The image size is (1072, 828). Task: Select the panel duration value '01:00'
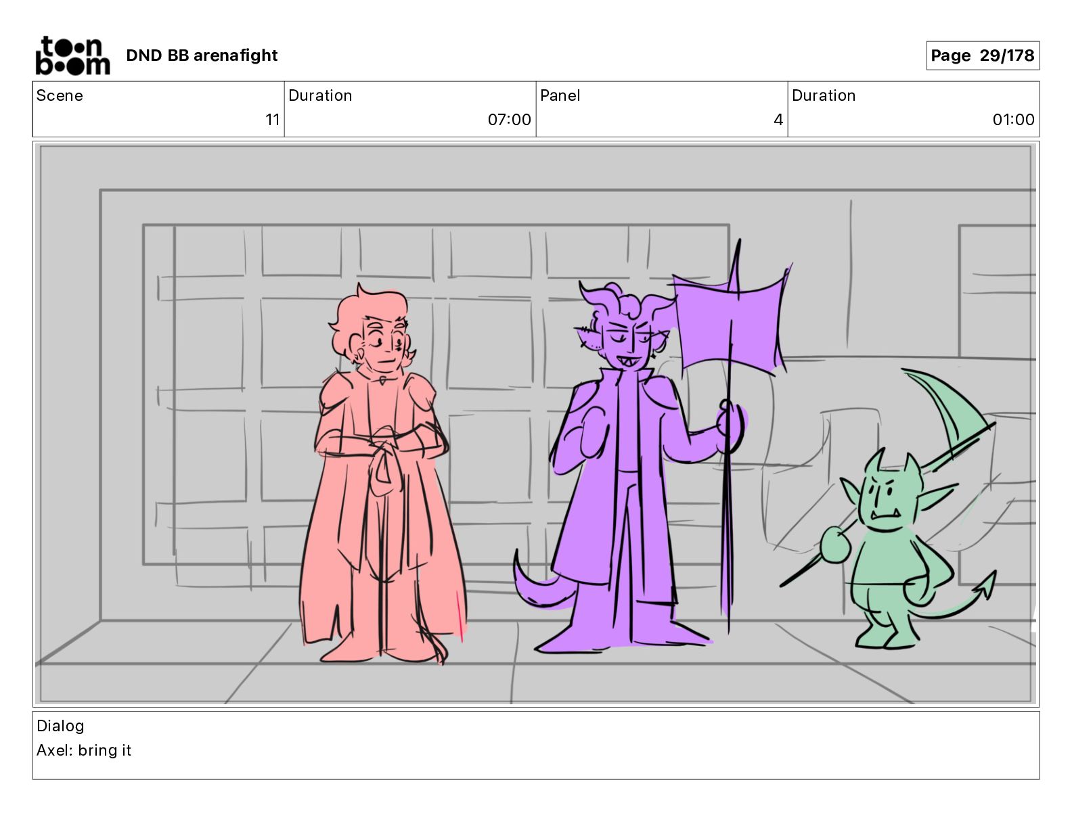[x=1013, y=120]
